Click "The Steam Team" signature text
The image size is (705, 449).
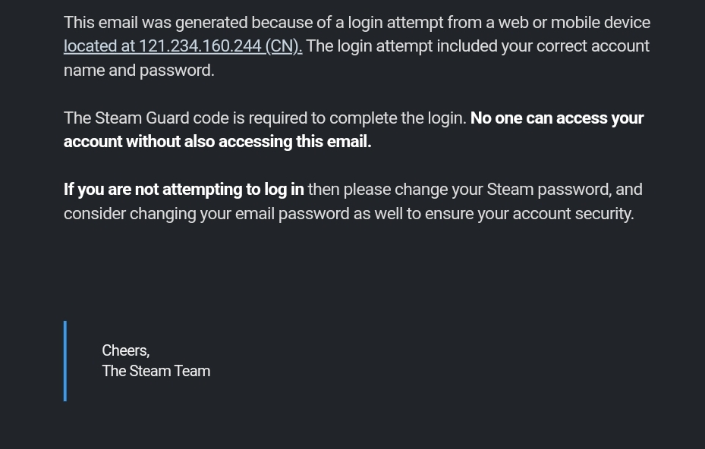(x=156, y=371)
